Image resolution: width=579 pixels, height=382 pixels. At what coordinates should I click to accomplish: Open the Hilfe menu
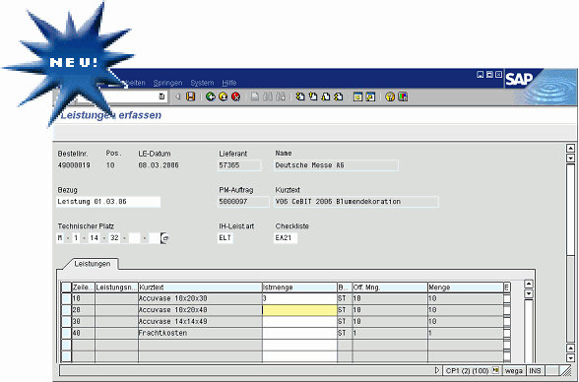228,83
